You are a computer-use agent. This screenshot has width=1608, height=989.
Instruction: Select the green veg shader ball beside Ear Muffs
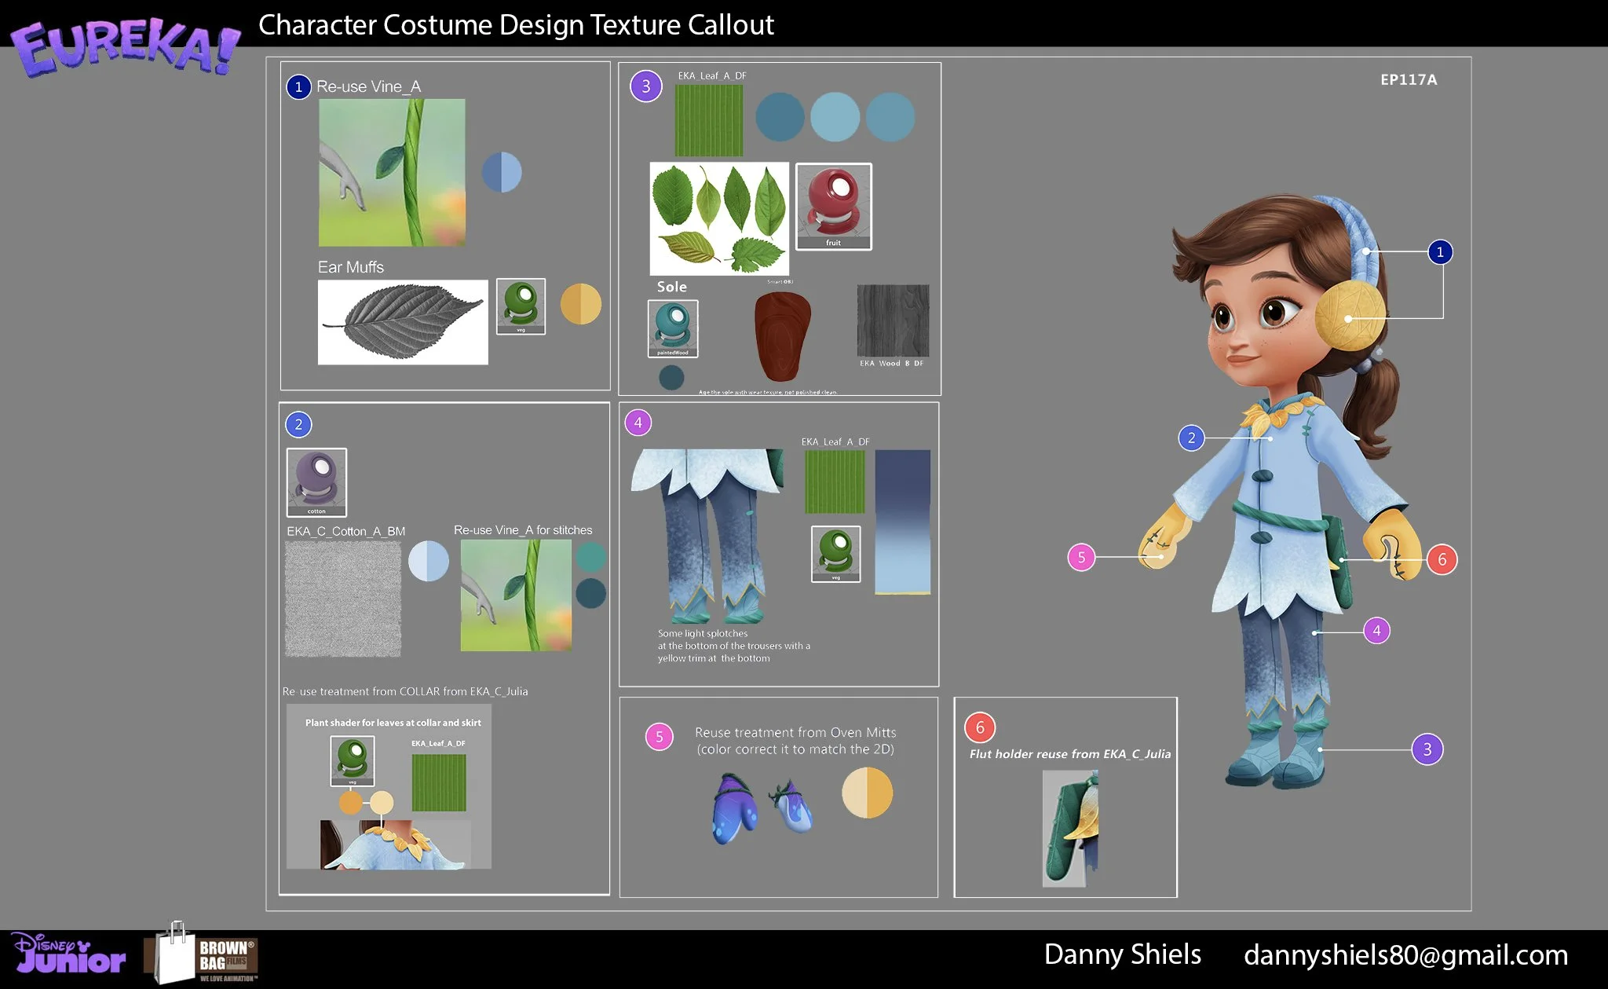point(521,306)
